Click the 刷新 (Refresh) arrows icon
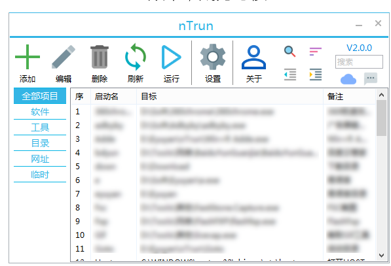Screen dimensions: 391x266 point(136,57)
